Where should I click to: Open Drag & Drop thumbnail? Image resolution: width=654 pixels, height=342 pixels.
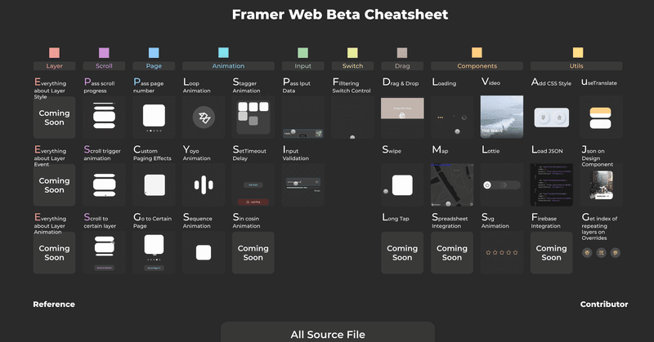(402, 117)
